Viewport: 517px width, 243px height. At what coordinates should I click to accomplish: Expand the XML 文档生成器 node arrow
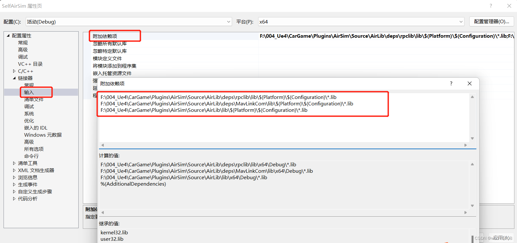[x=14, y=170]
